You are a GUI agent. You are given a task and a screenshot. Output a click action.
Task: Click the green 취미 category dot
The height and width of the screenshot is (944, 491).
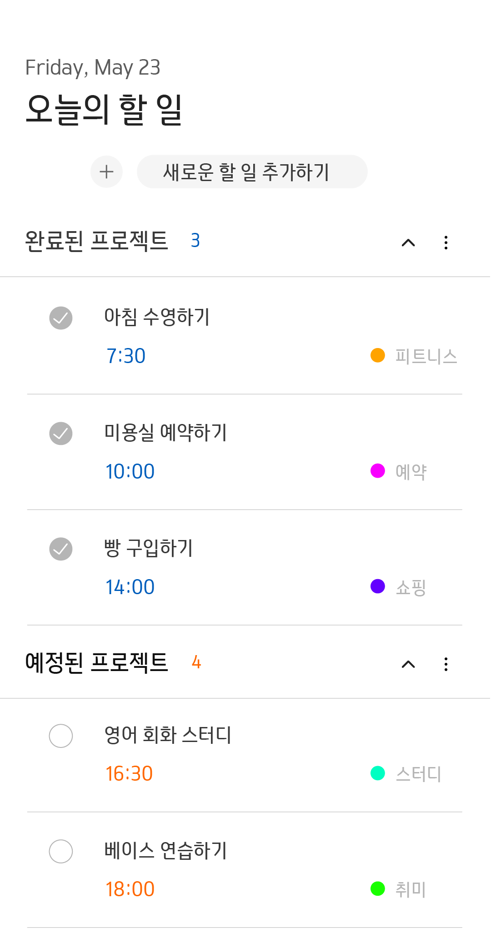tap(378, 888)
